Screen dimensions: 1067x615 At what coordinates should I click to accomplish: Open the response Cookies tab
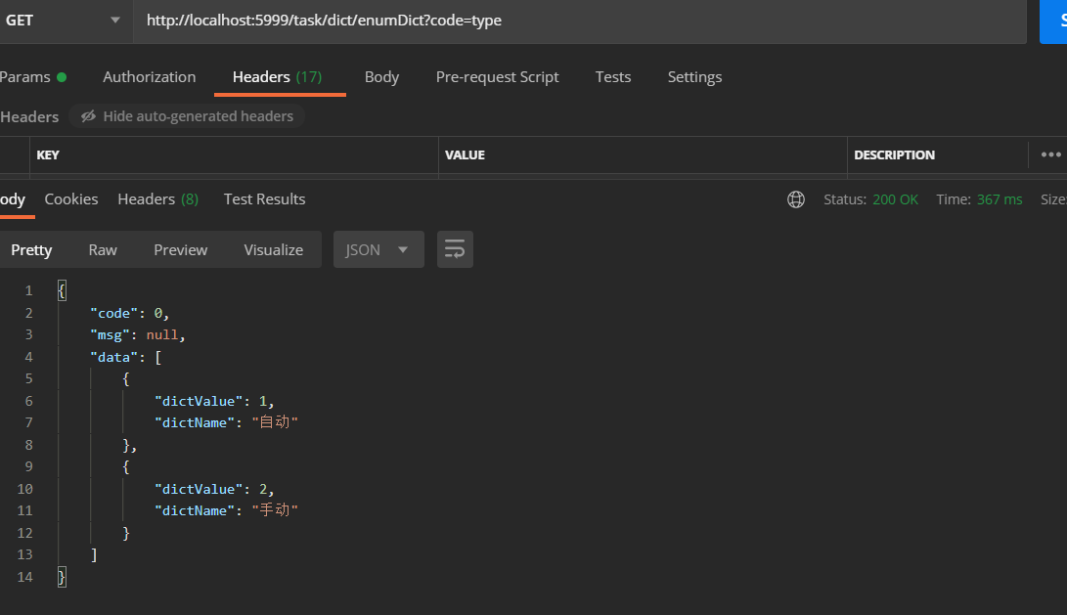coord(71,199)
